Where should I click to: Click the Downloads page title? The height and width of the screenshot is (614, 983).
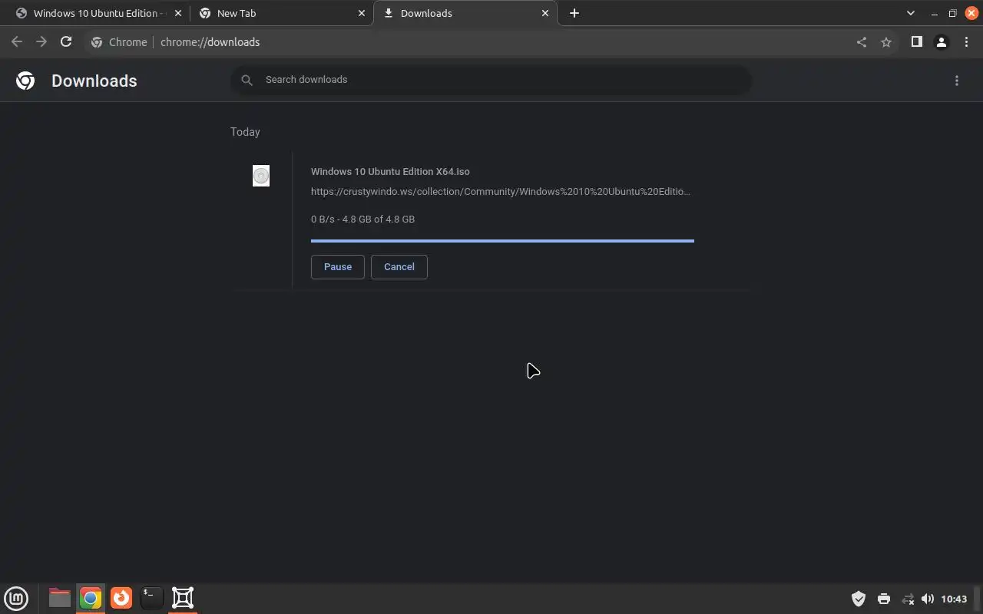click(x=94, y=81)
